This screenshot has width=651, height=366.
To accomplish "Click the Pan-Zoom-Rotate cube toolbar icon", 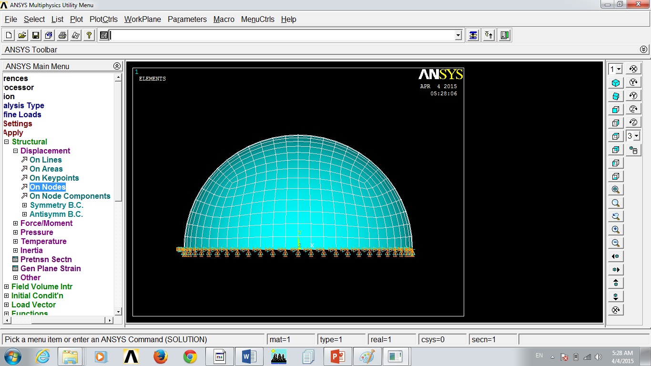I will click(x=49, y=35).
